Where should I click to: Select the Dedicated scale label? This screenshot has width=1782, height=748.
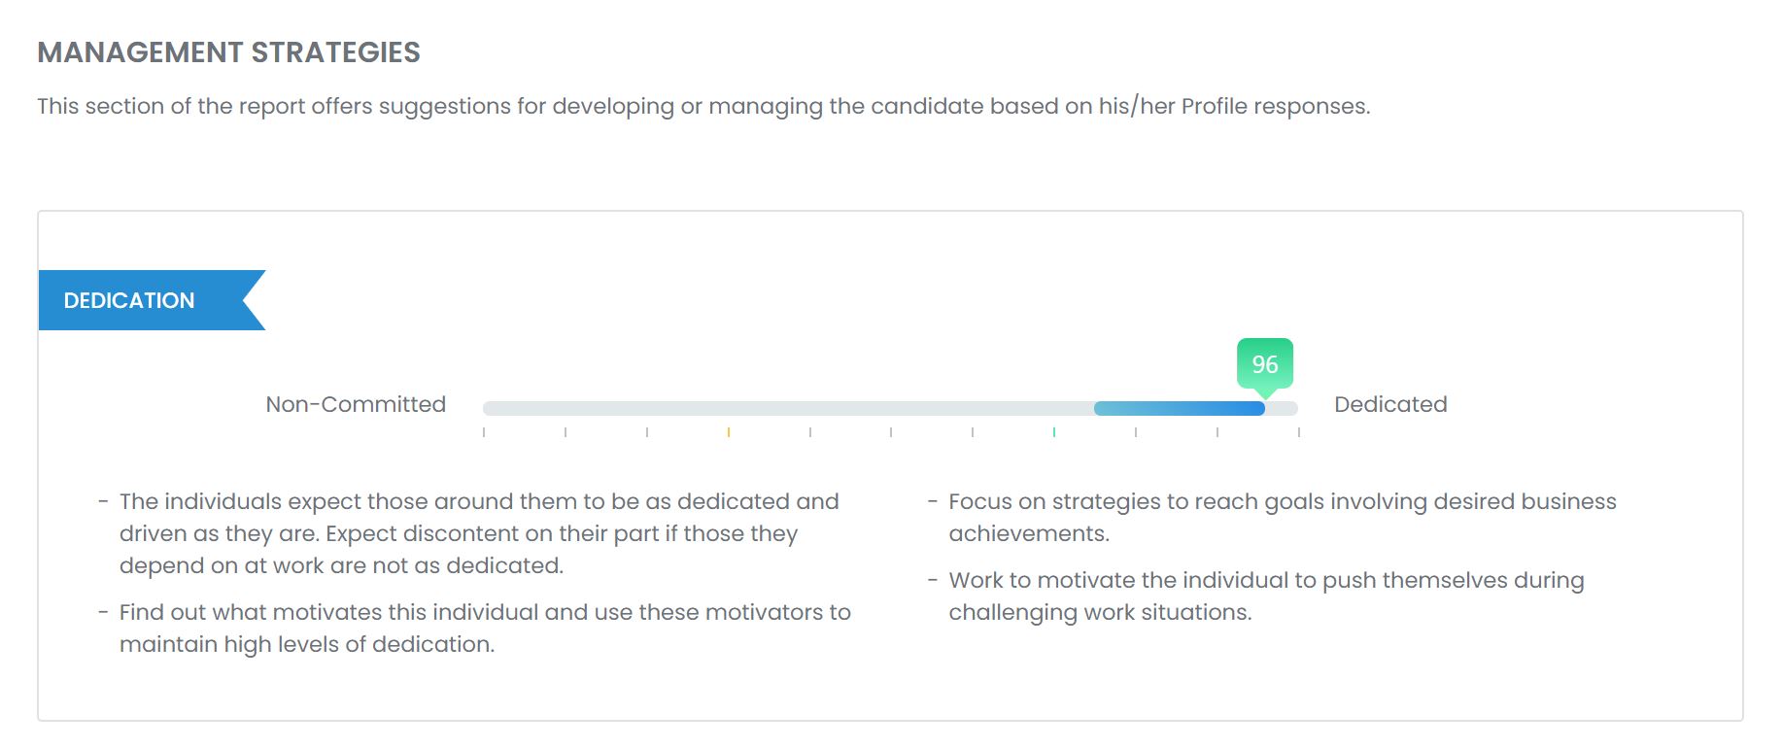[1390, 404]
